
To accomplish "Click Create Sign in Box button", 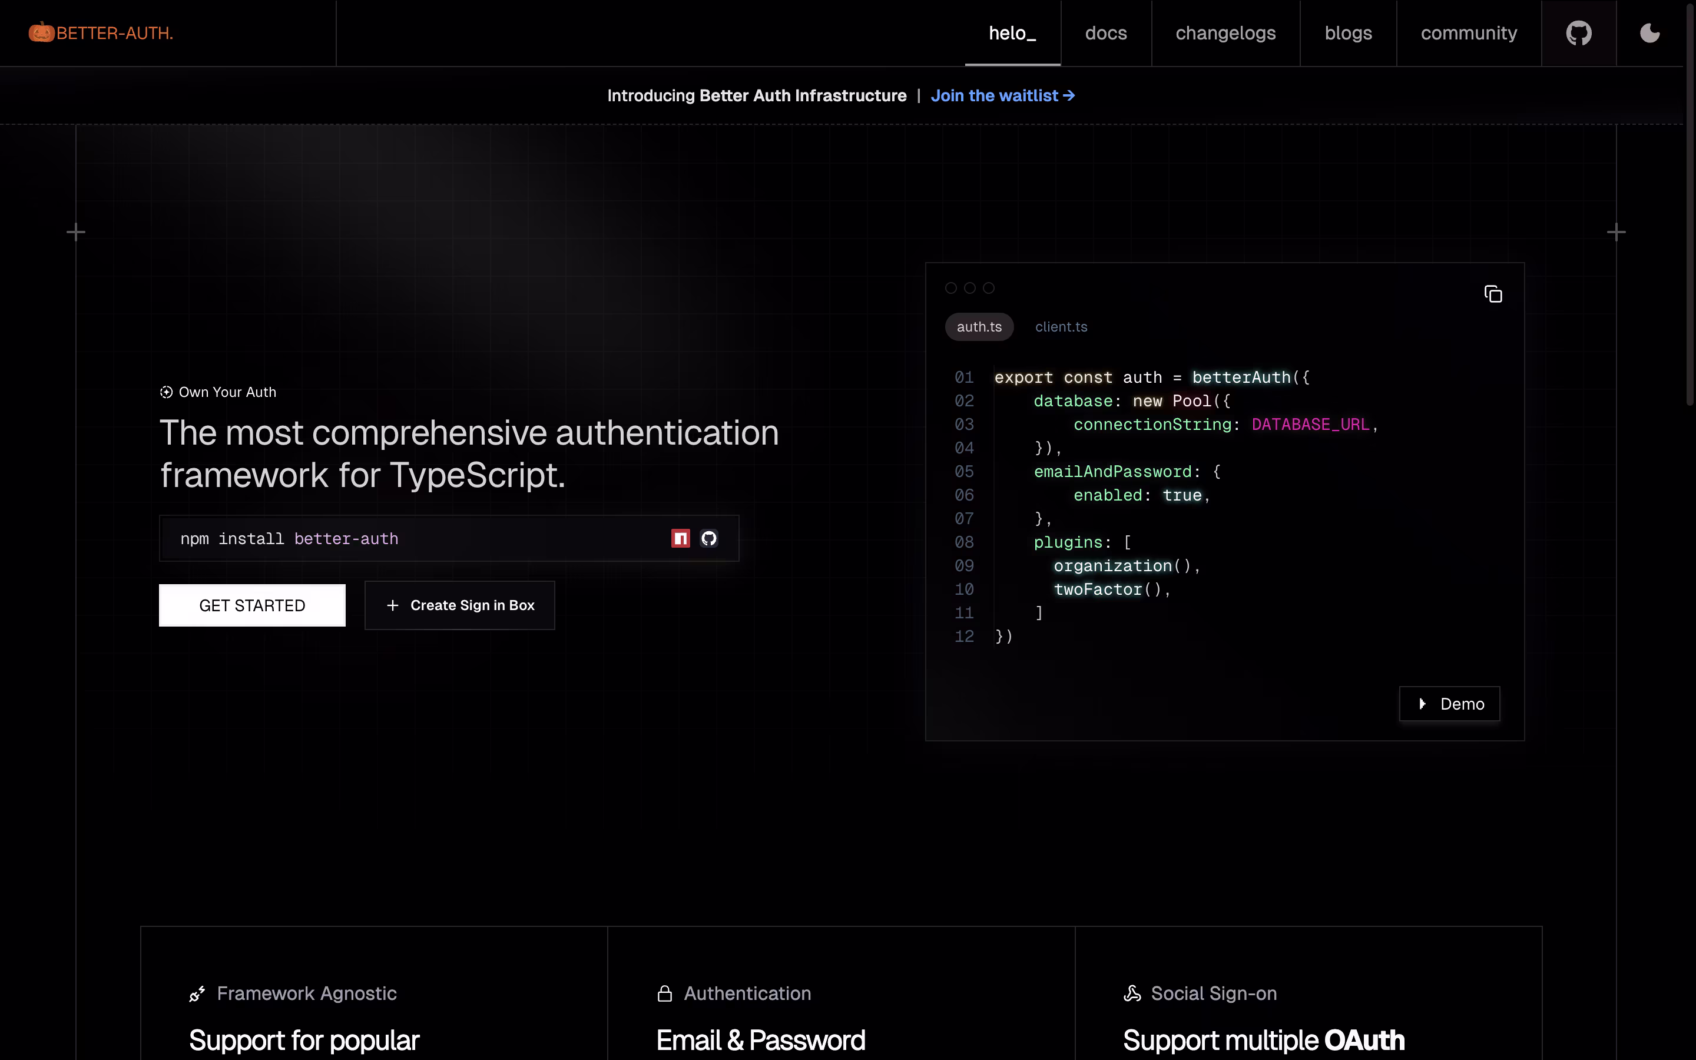I will tap(460, 605).
